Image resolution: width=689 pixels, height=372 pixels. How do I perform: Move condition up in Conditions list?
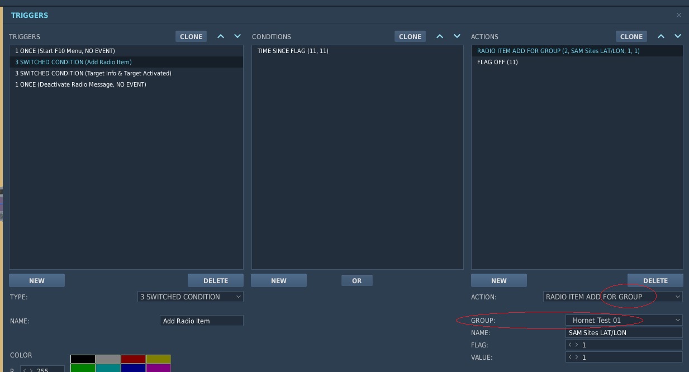point(440,36)
